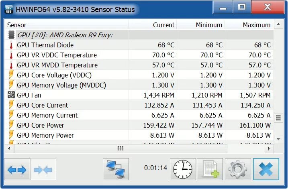Select the GPU Memory Power row label
Image resolution: width=288 pixels, height=189 pixels.
(x=45, y=135)
